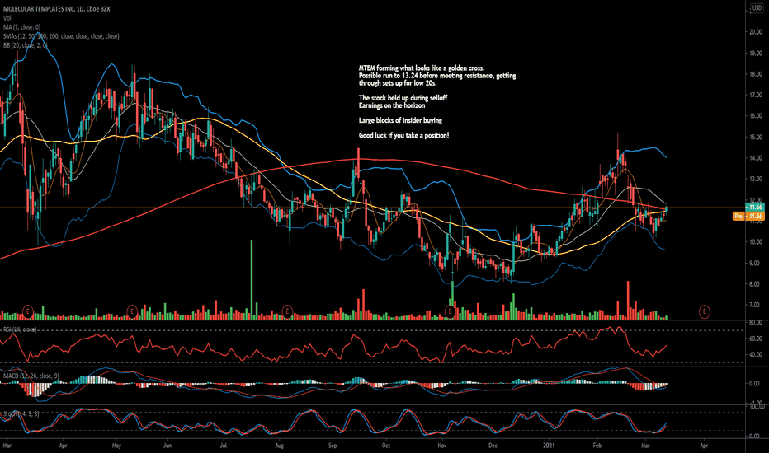Screen dimensions: 769x453
Task: Click the Aug label on time axis
Action: coord(279,446)
